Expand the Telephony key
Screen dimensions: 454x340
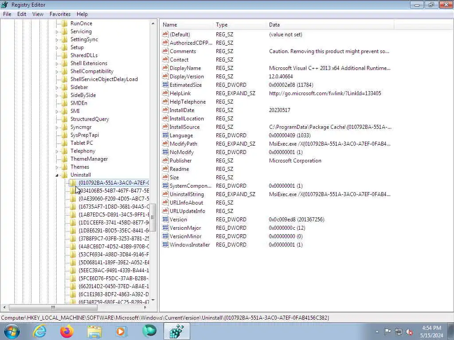click(57, 151)
